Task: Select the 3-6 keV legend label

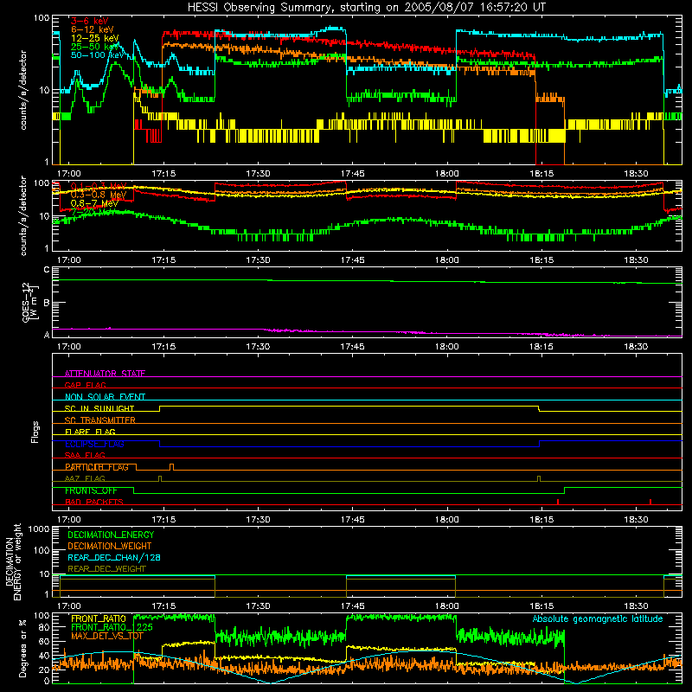Action: (90, 21)
